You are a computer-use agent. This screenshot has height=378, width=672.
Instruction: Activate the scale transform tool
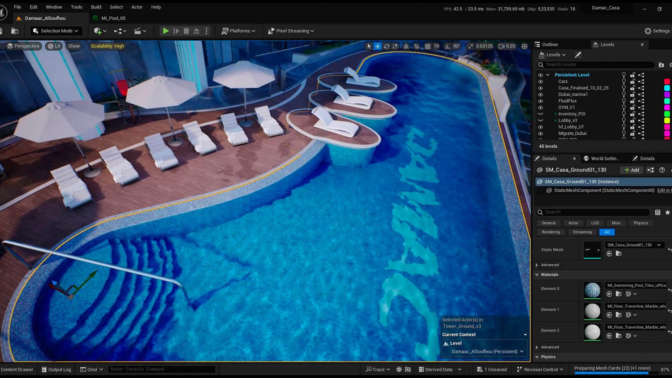tap(395, 46)
